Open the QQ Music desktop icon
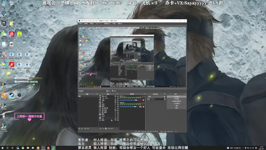This screenshot has width=266, height=150. point(19,34)
